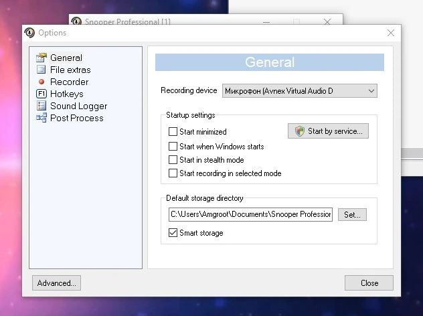Click the Startup settings group label
This screenshot has width=423, height=316.
(191, 115)
